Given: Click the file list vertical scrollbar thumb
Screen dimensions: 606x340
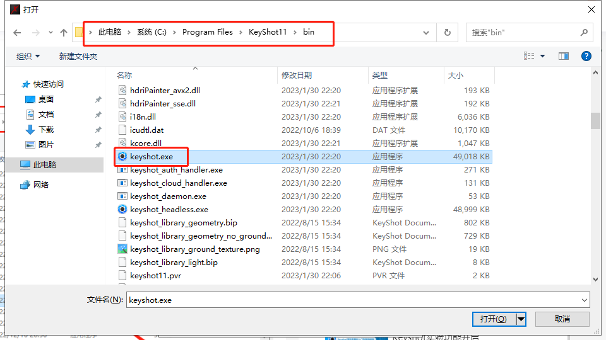Looking at the screenshot, I should [595, 121].
